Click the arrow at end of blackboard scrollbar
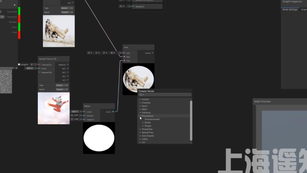 click(x=17, y=68)
